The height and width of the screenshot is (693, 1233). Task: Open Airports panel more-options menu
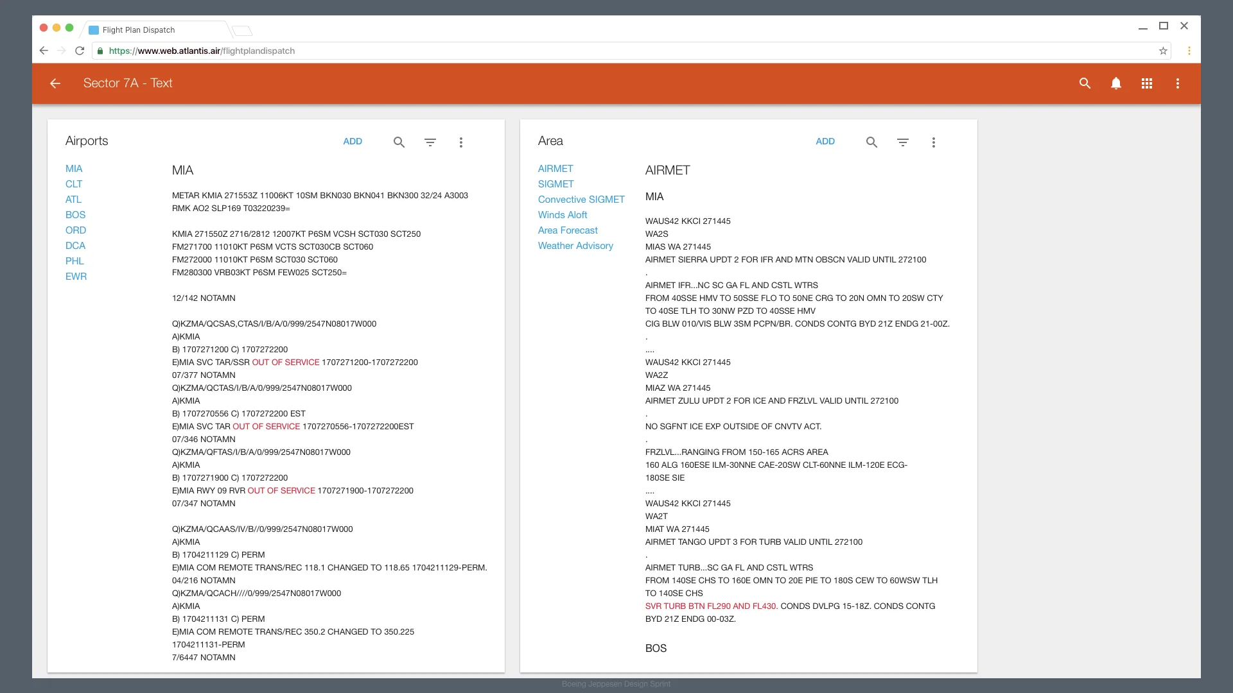pos(461,142)
